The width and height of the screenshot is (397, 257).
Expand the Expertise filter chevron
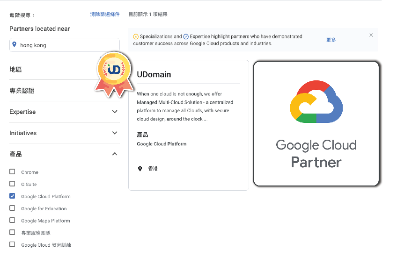[115, 112]
